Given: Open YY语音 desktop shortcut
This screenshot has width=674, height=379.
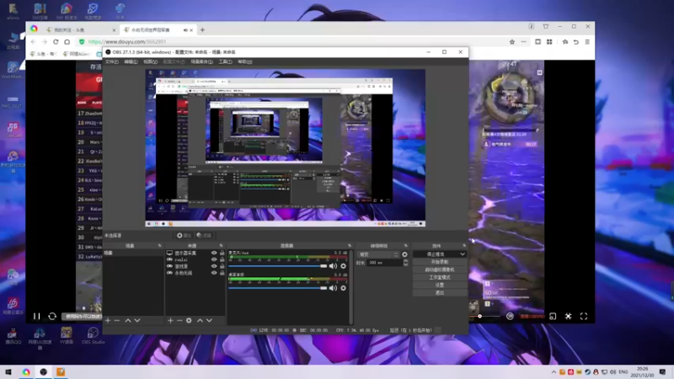Looking at the screenshot, I should [67, 335].
